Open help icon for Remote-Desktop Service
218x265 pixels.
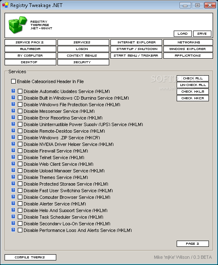[13, 131]
